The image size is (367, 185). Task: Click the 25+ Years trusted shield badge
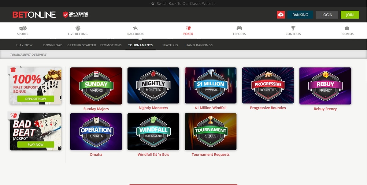(x=76, y=15)
